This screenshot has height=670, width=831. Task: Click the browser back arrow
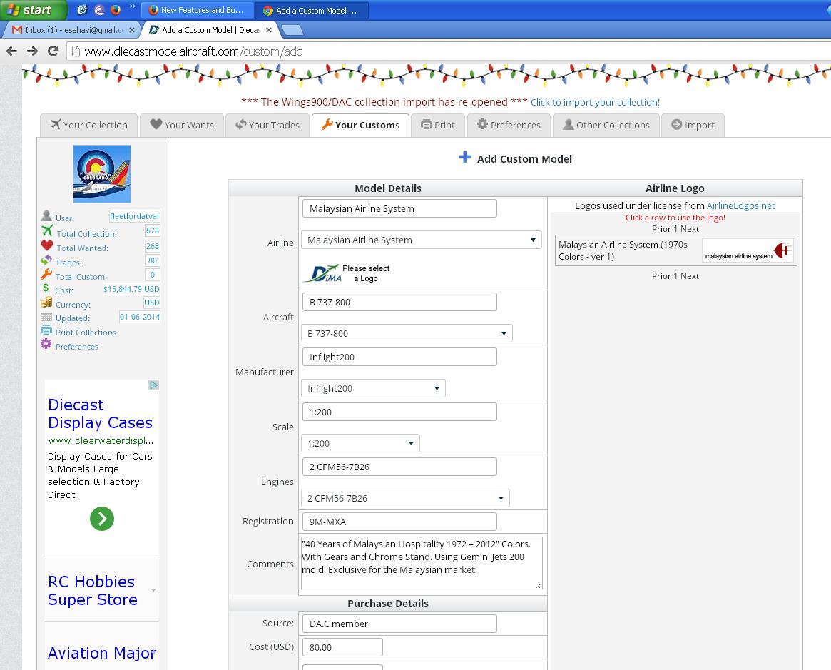tap(11, 51)
